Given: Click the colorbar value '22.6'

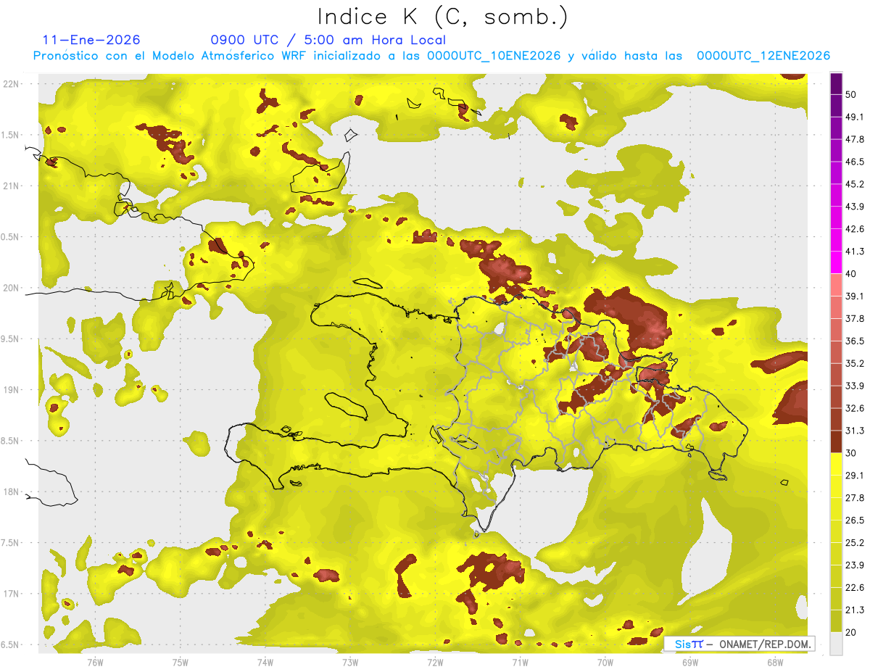Looking at the screenshot, I should pyautogui.click(x=855, y=588).
